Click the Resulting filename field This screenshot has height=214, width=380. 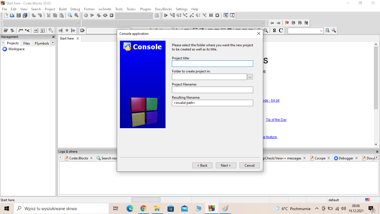tap(213, 103)
